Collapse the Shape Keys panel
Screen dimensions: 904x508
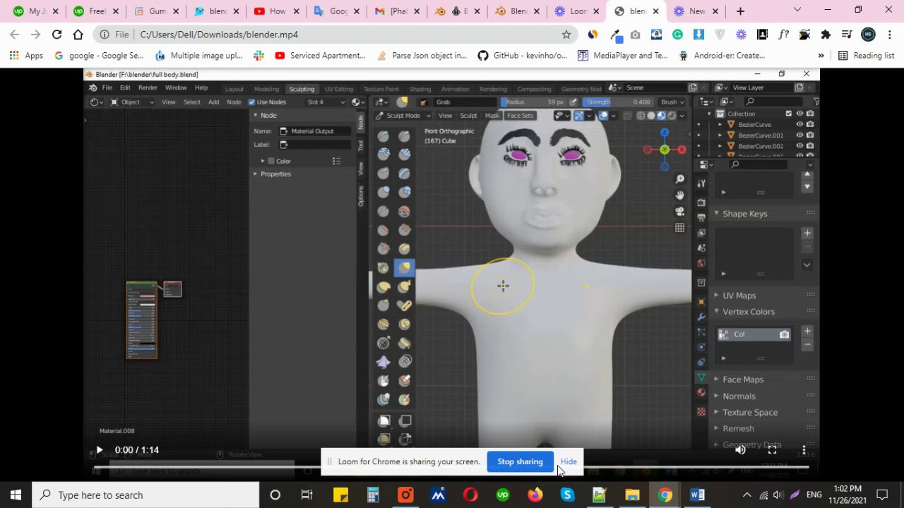(744, 214)
